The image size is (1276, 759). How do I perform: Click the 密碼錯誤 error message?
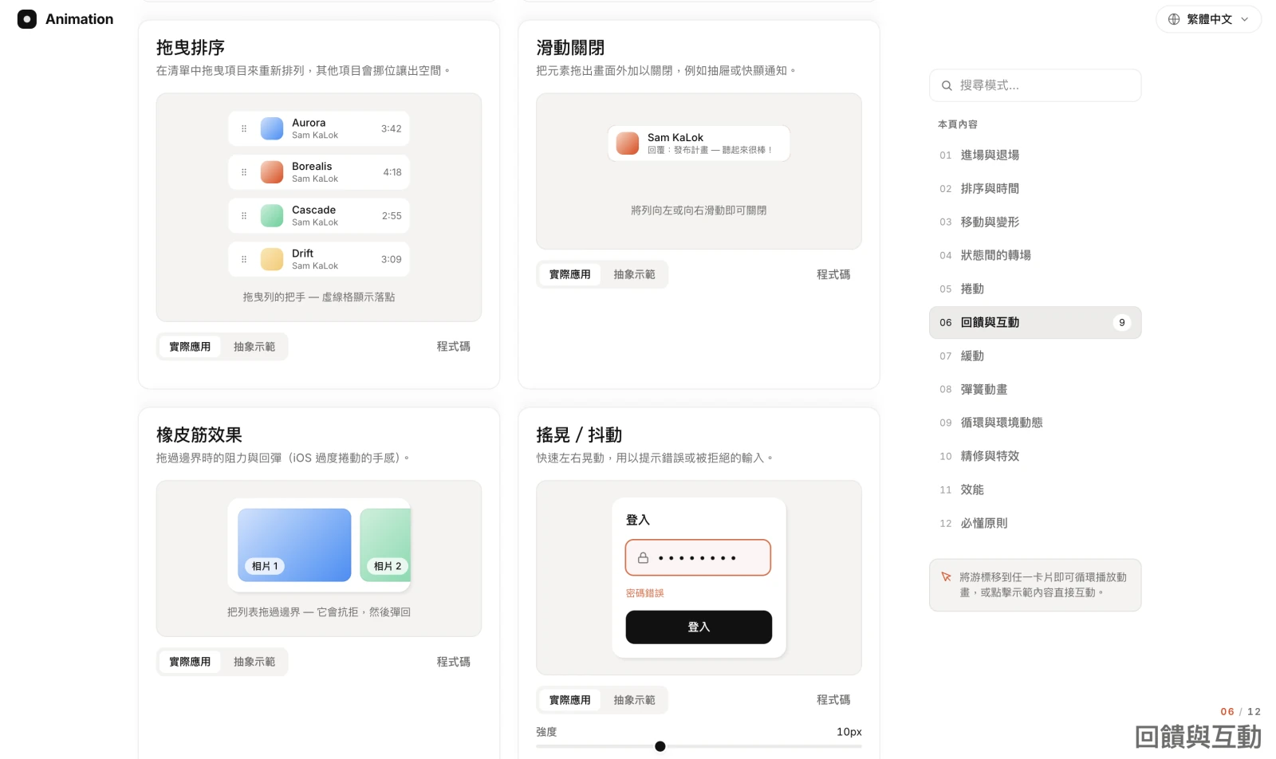[x=644, y=593]
